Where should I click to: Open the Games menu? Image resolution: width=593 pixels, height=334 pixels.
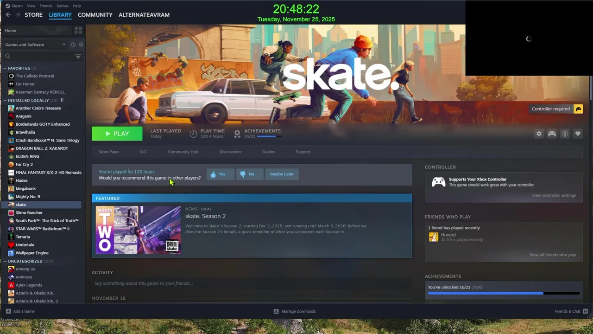pyautogui.click(x=63, y=6)
